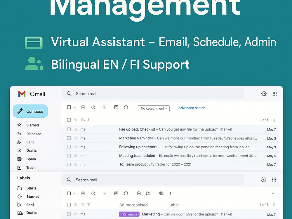Tick checkbox for Team productivity tracler email
The width and height of the screenshot is (292, 219).
coord(69,164)
